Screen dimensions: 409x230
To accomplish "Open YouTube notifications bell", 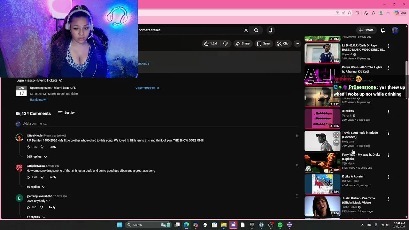I will (383, 30).
